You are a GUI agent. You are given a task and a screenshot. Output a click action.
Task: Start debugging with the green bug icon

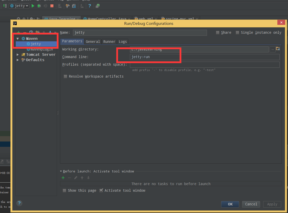pyautogui.click(x=39, y=6)
